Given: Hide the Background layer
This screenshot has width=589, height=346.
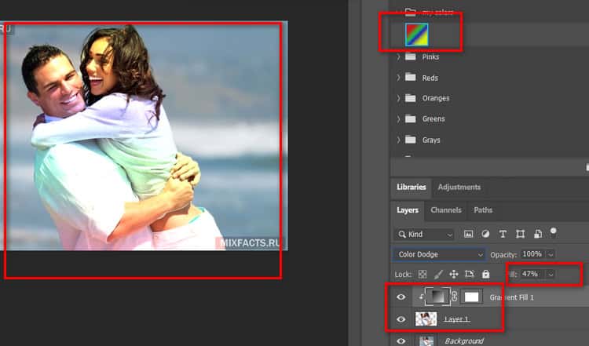Looking at the screenshot, I should pyautogui.click(x=401, y=341).
